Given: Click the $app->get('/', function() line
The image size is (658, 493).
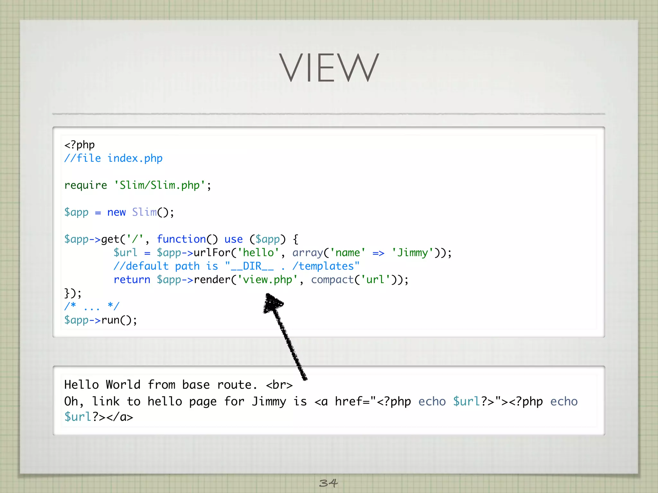Looking at the screenshot, I should (x=181, y=239).
